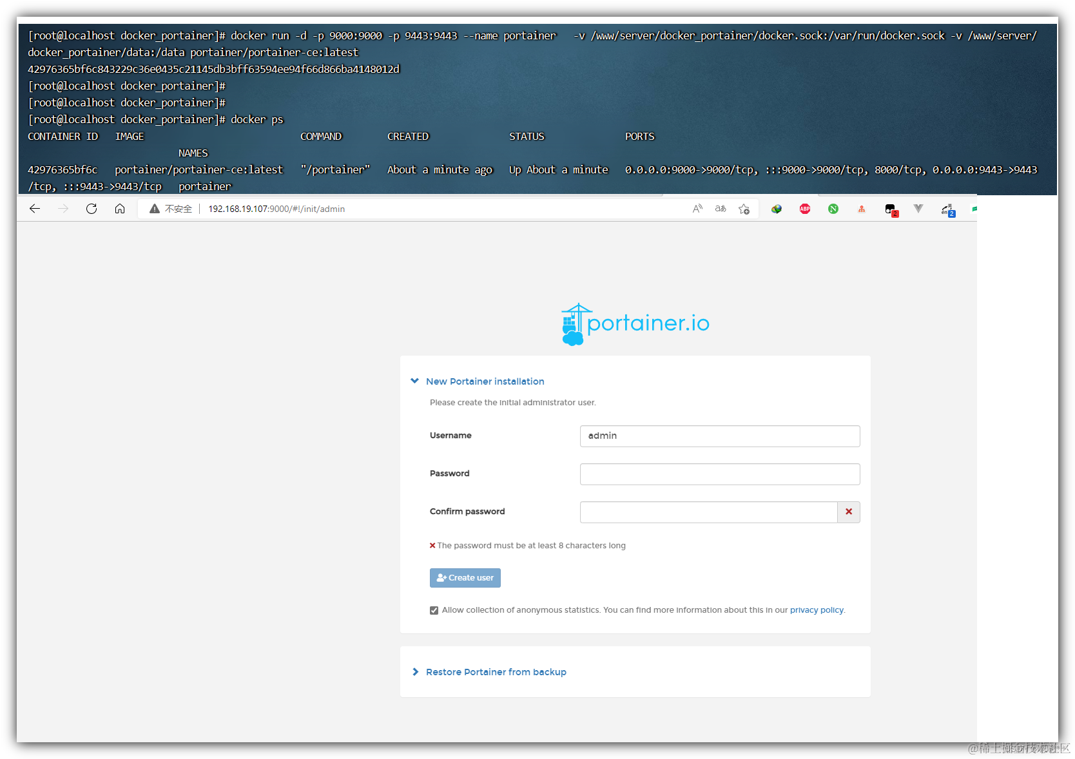Open the Read aloud icon
The image size is (1075, 759).
[x=697, y=209]
